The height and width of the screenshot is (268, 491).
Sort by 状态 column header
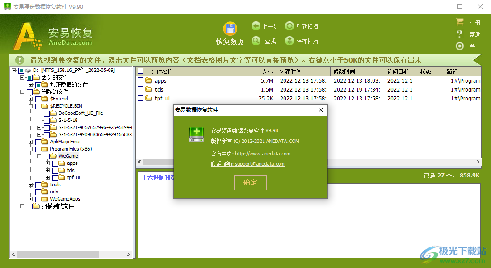(x=430, y=71)
